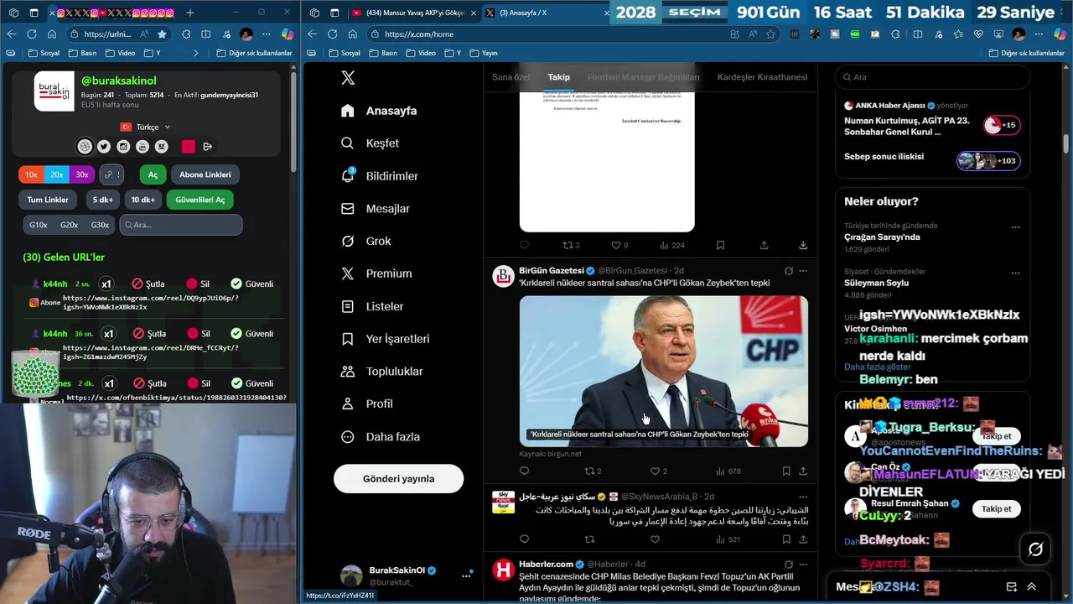Follow Resul Emrah Şahan with Takip et
The width and height of the screenshot is (1073, 604).
(996, 509)
